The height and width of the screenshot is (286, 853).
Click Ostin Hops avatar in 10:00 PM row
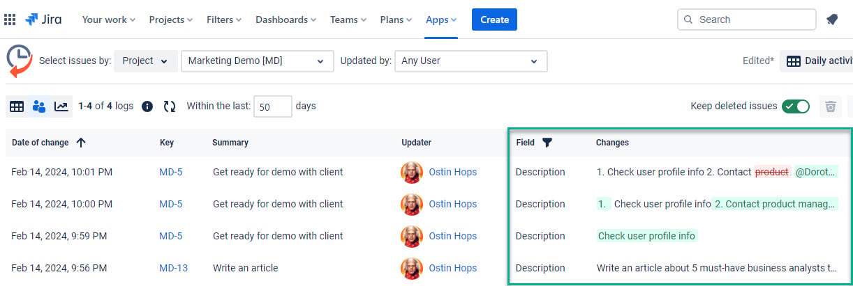[412, 204]
